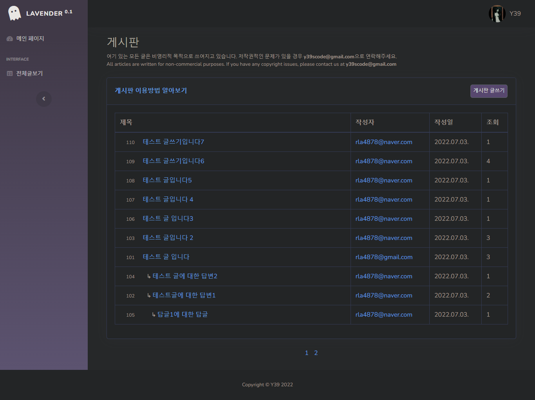
Task: Click author email in row 105
Action: [384, 315]
